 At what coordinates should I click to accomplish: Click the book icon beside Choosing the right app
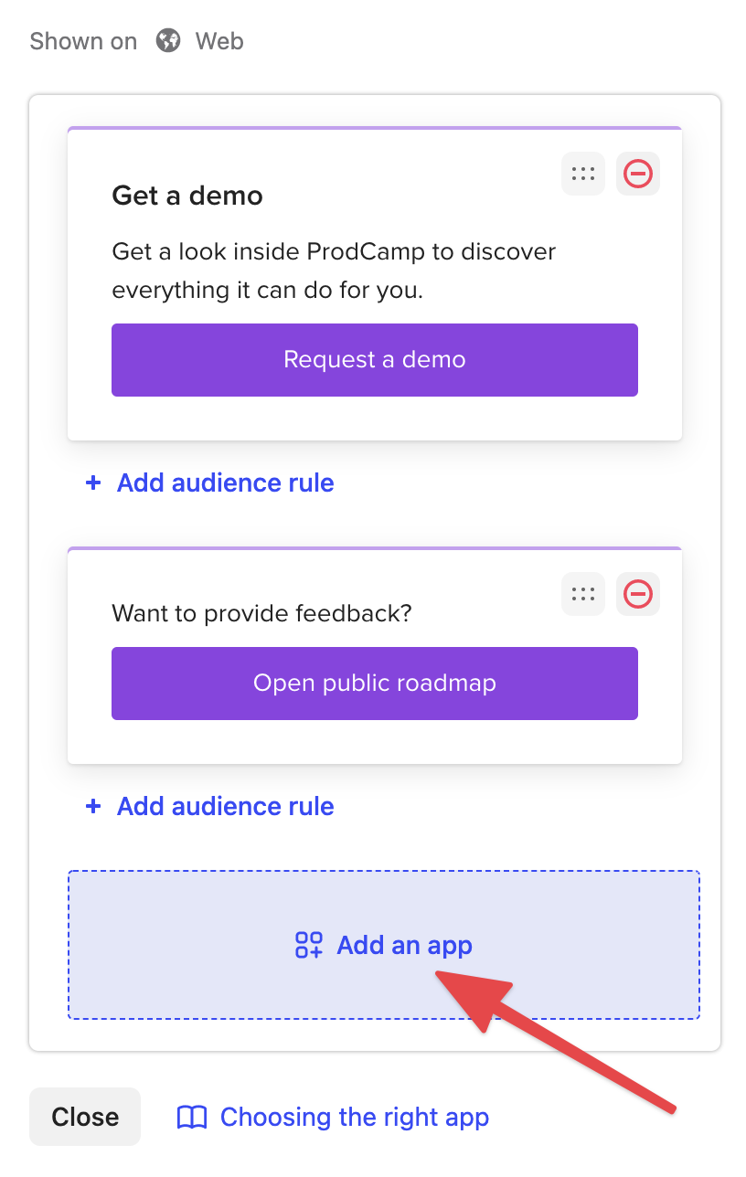click(x=192, y=1117)
